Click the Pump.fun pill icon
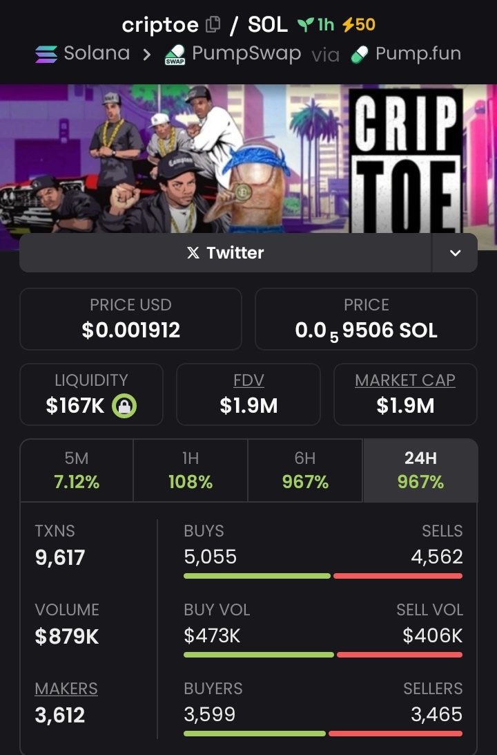Screen dimensions: 497x755 [360, 54]
